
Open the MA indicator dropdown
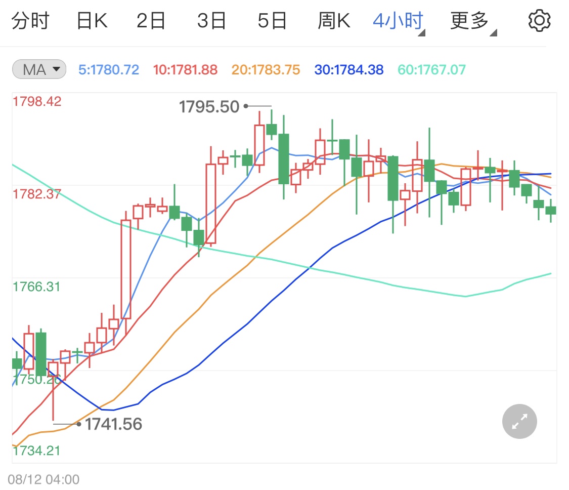39,69
